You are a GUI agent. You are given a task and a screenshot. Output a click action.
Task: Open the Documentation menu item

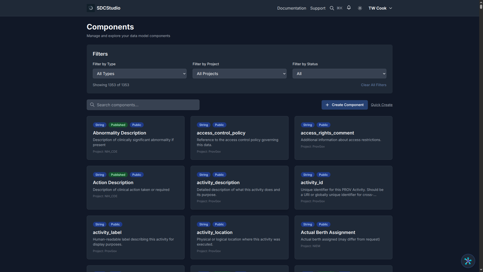coord(291,8)
